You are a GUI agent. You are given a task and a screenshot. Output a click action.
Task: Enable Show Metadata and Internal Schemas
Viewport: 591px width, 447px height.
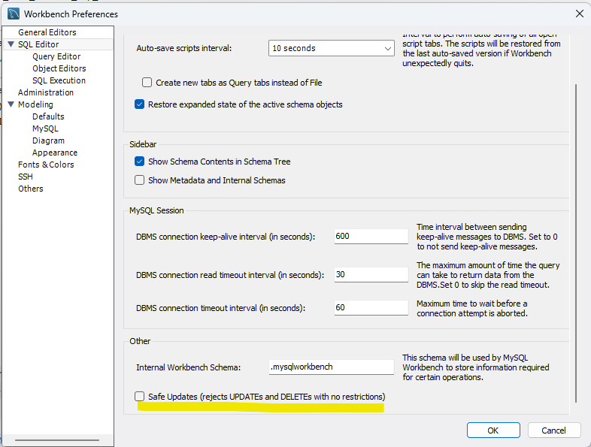[x=139, y=180]
